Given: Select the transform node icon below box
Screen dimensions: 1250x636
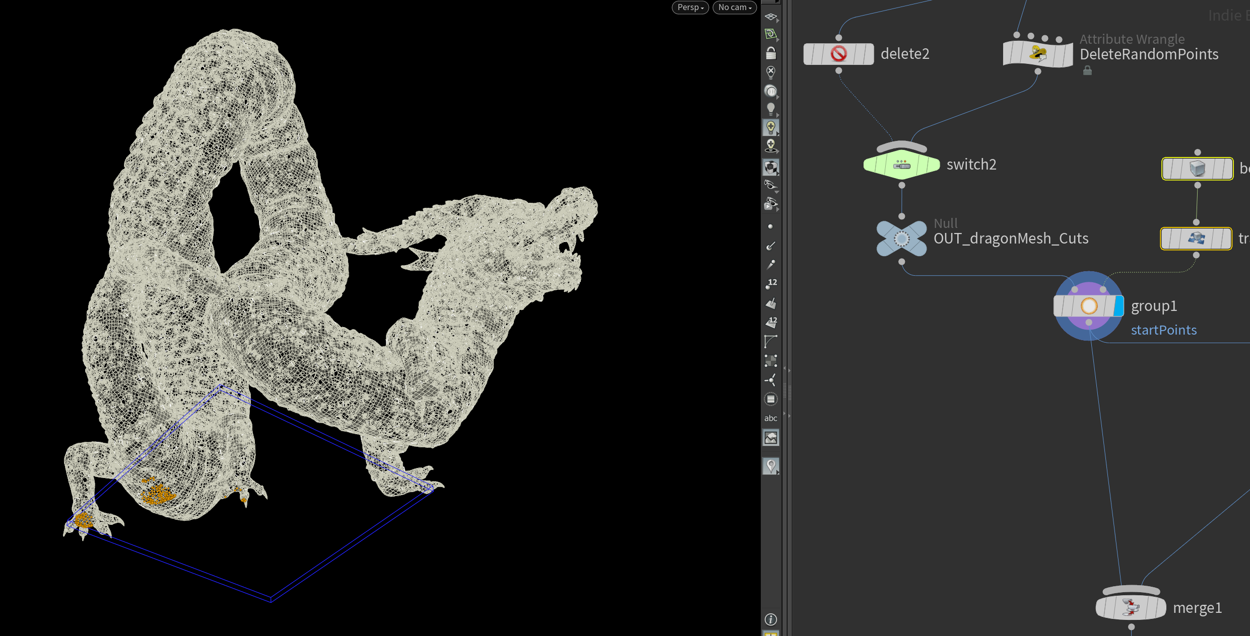Looking at the screenshot, I should [x=1196, y=238].
